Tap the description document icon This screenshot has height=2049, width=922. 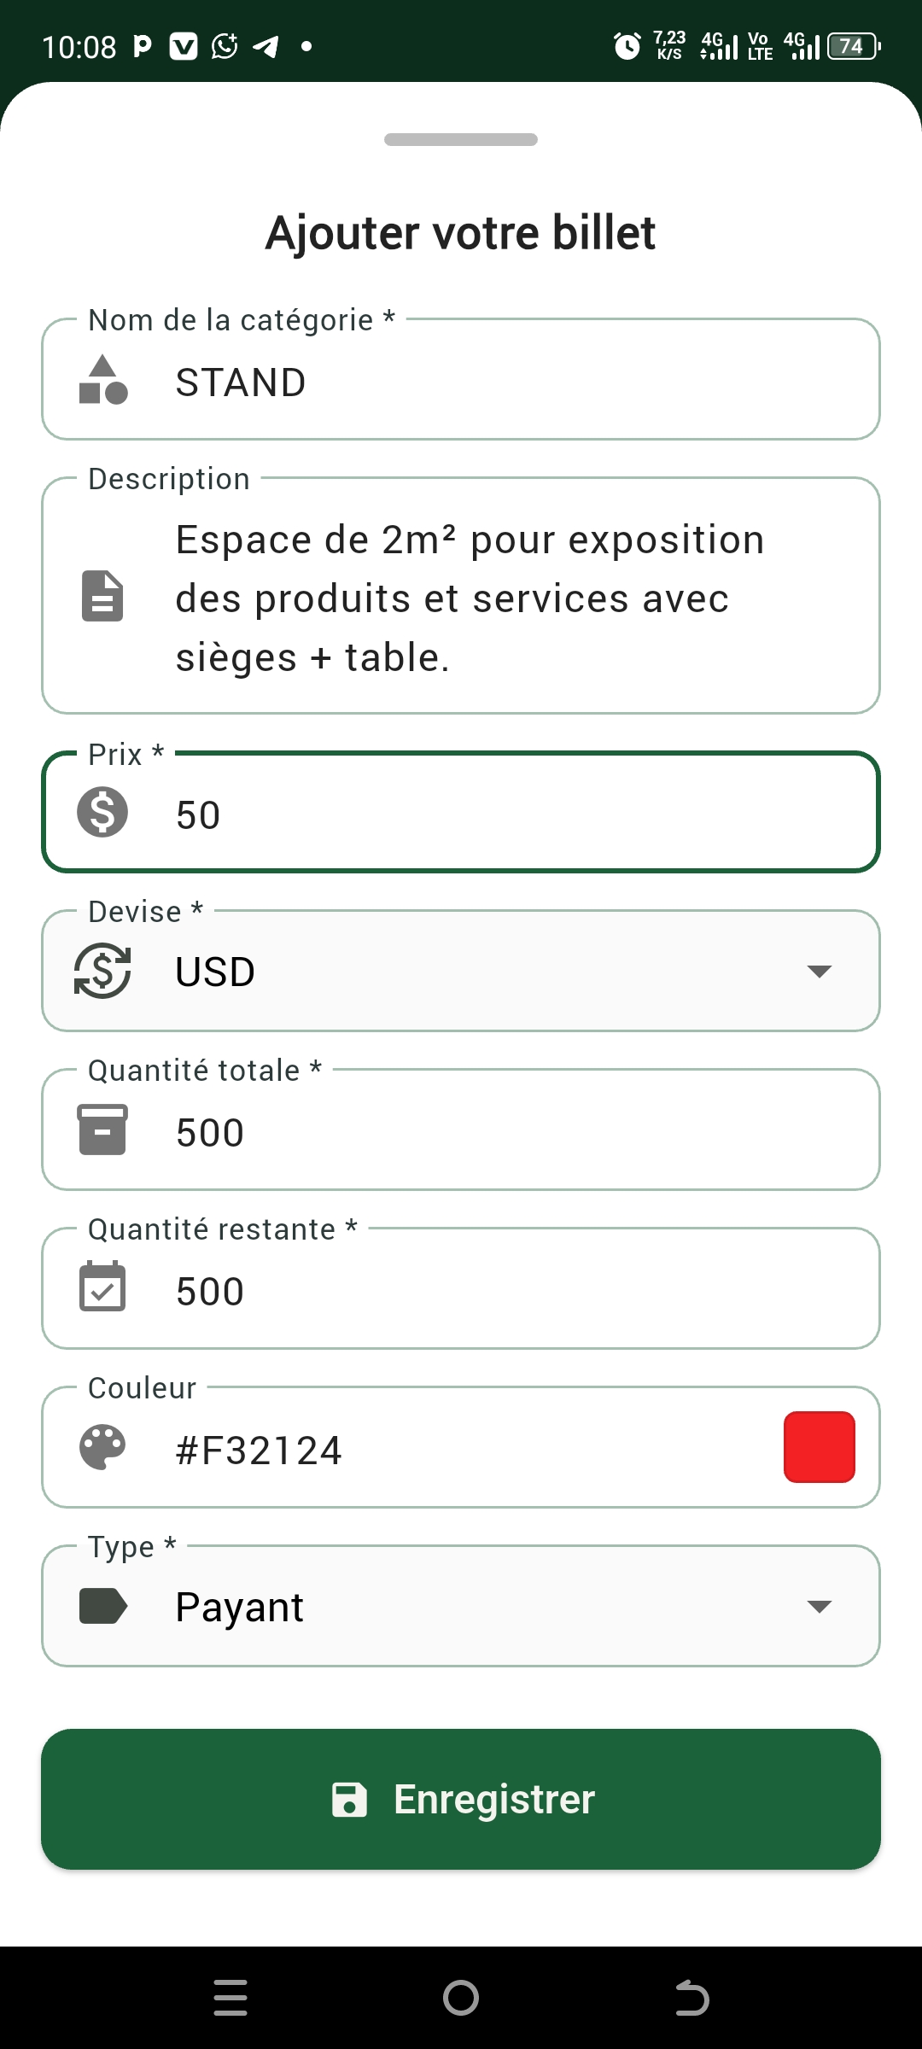click(x=102, y=596)
